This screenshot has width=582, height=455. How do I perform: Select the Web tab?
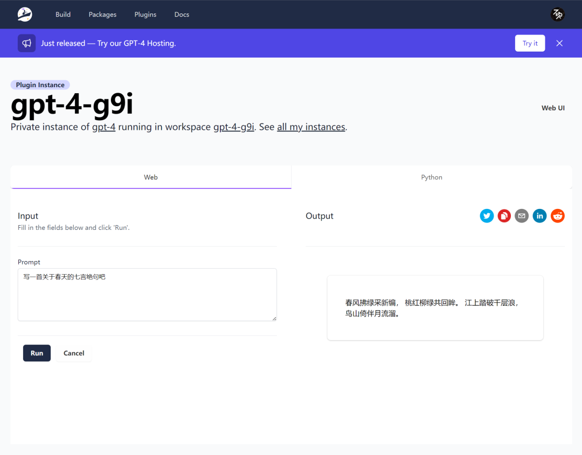click(151, 177)
